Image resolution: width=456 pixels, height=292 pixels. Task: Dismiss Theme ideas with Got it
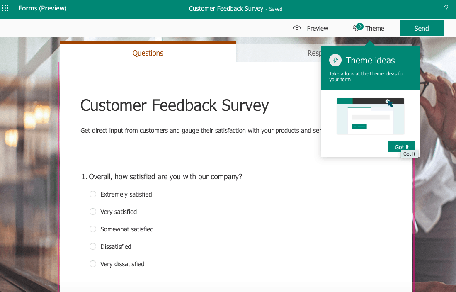401,147
